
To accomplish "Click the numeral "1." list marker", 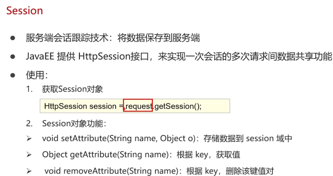I will tap(29, 89).
